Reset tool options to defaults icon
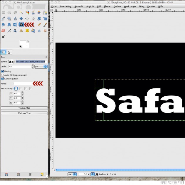This screenshot has height=185, width=185. [x=42, y=174]
